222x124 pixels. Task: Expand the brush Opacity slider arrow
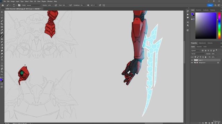pyautogui.click(x=52, y=6)
